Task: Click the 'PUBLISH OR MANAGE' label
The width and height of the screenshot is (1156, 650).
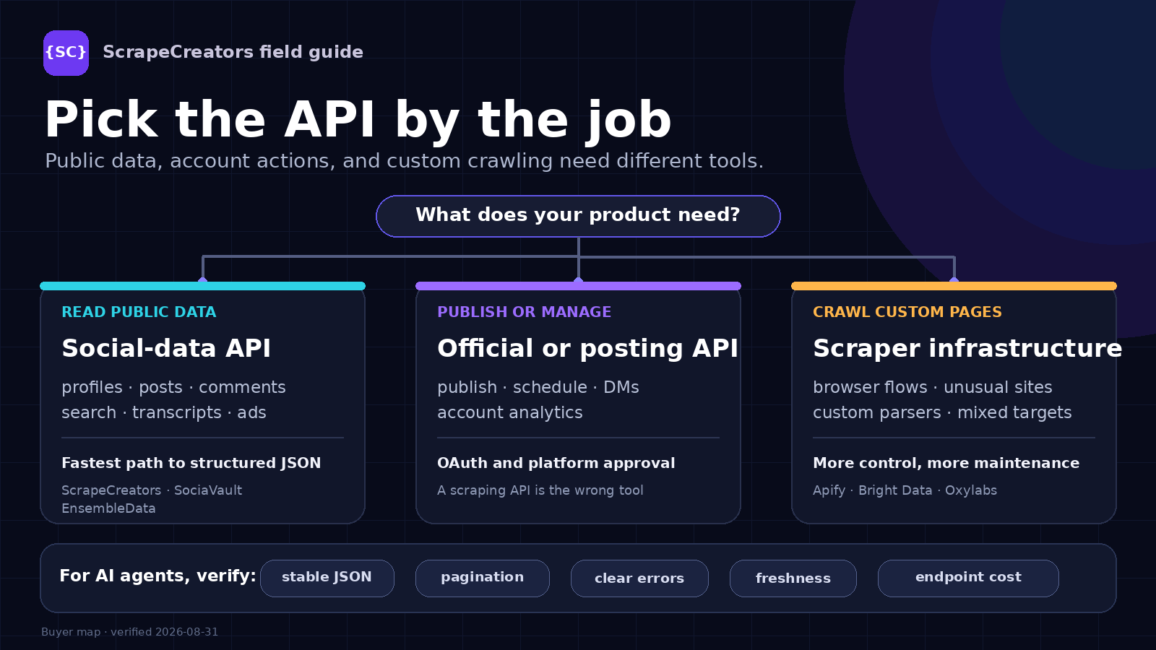Action: click(x=524, y=312)
